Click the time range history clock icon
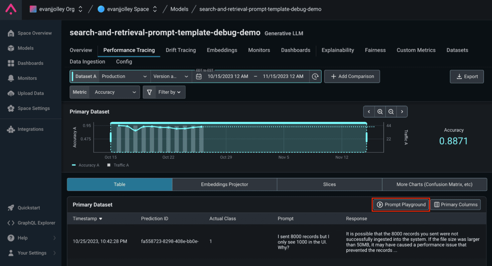The image size is (492, 266). pyautogui.click(x=315, y=76)
